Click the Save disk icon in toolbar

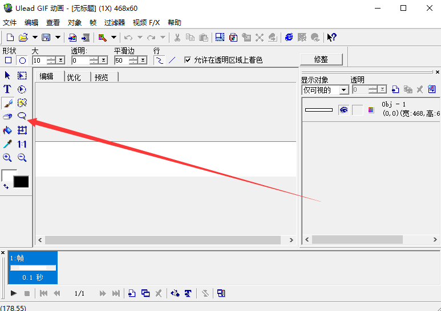pos(46,38)
